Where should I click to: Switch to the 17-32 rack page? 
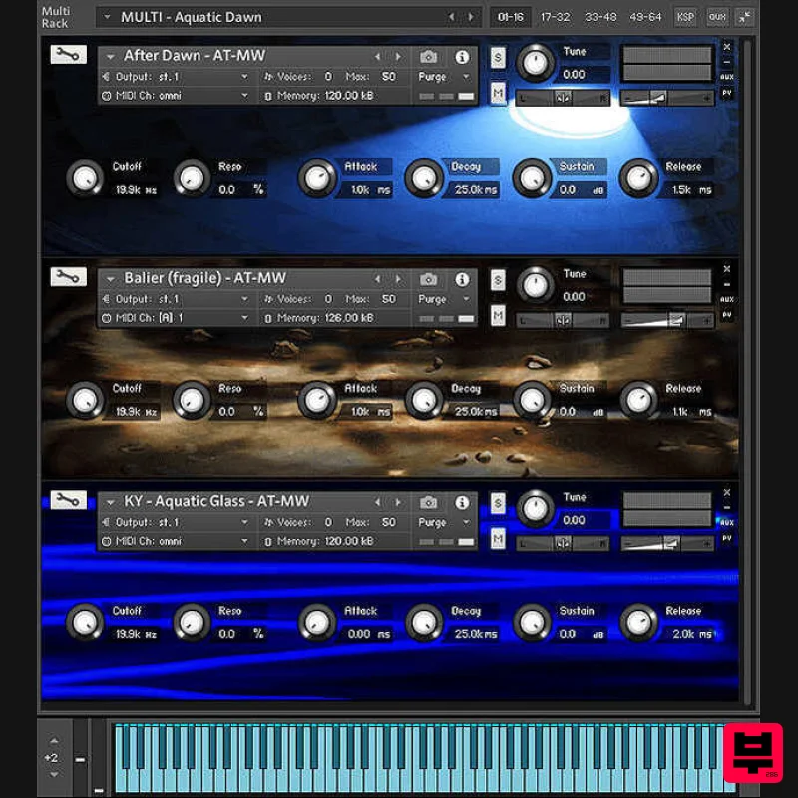[x=554, y=17]
